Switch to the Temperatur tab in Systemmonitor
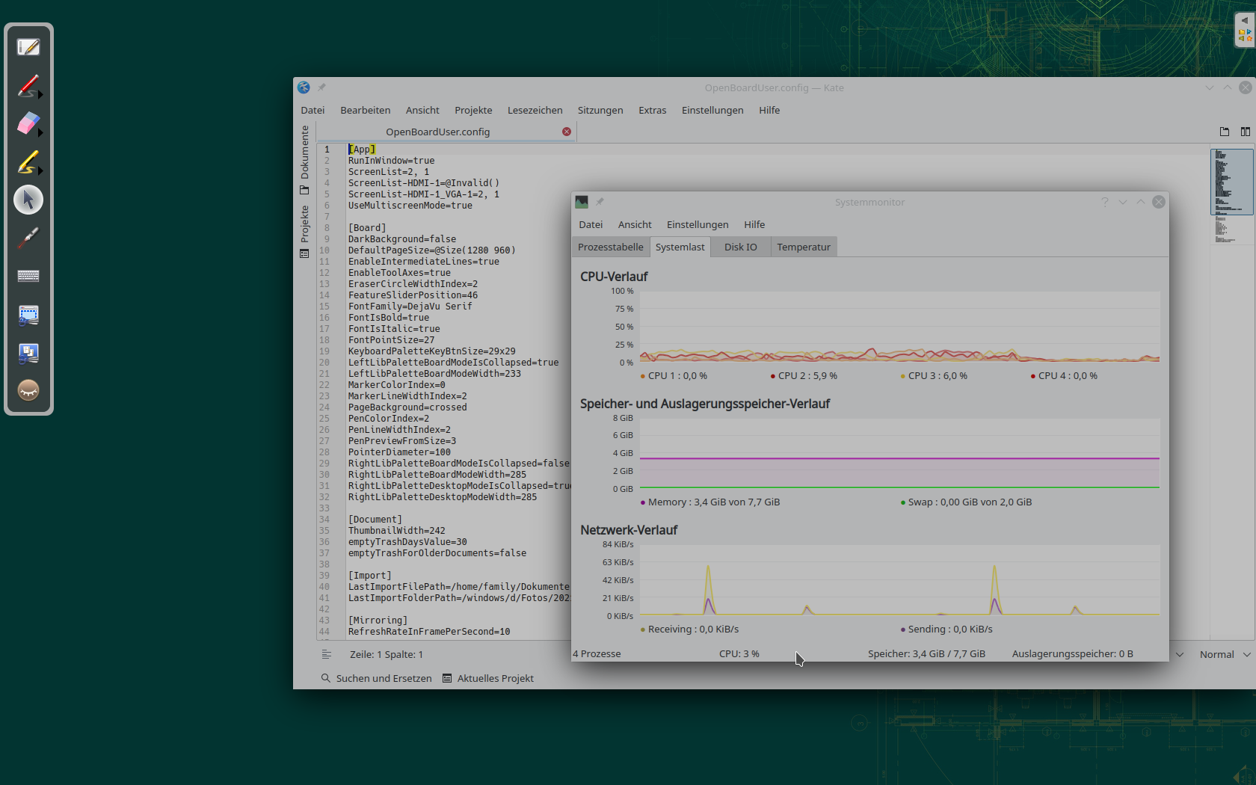Viewport: 1256px width, 785px height. (x=804, y=247)
